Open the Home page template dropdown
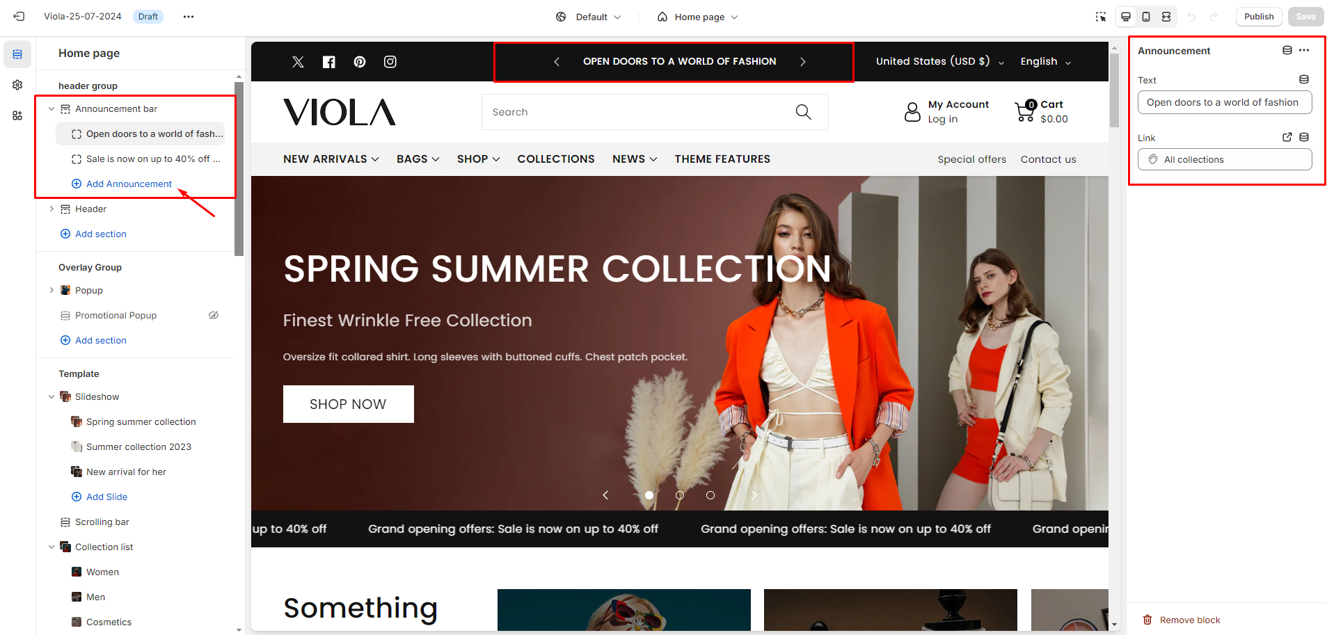This screenshot has height=635, width=1327. [698, 17]
